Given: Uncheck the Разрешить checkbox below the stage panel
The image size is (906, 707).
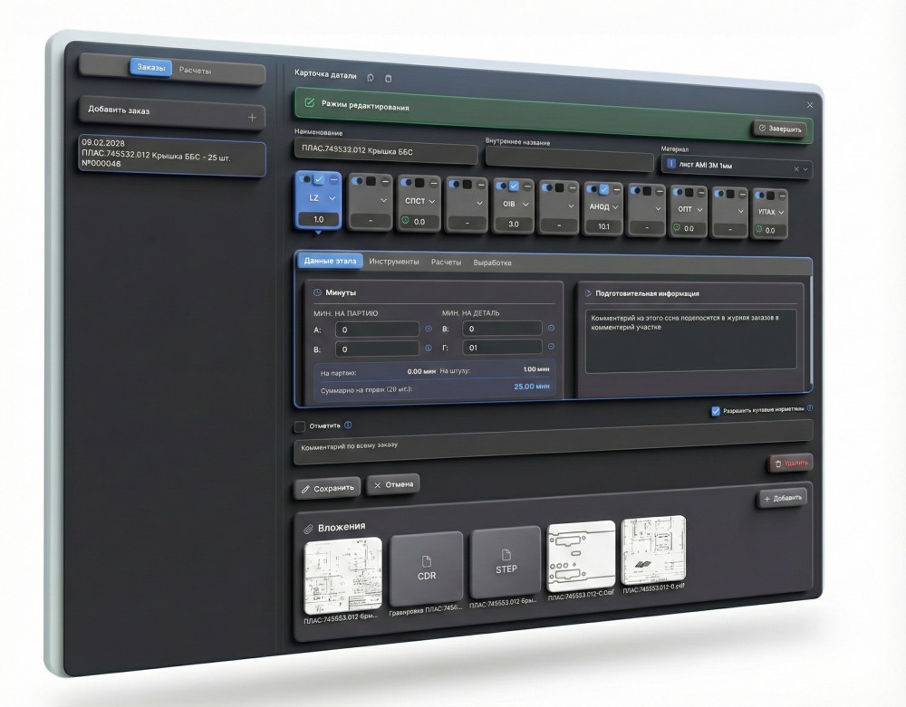Looking at the screenshot, I should (x=716, y=410).
